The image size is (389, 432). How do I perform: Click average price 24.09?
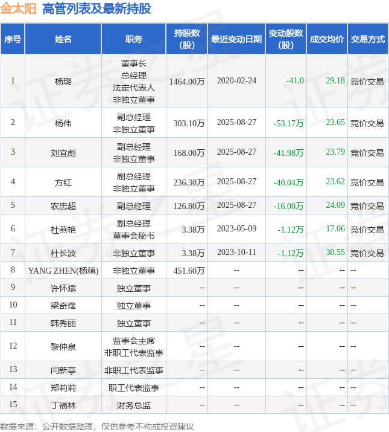[x=335, y=205]
